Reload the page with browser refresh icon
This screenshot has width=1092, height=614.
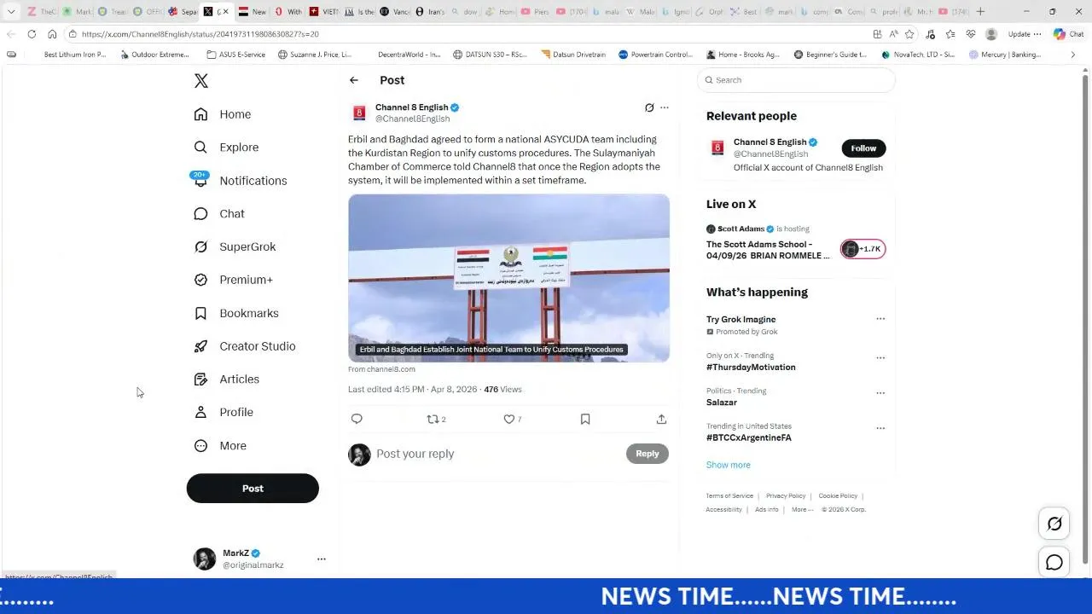click(32, 34)
